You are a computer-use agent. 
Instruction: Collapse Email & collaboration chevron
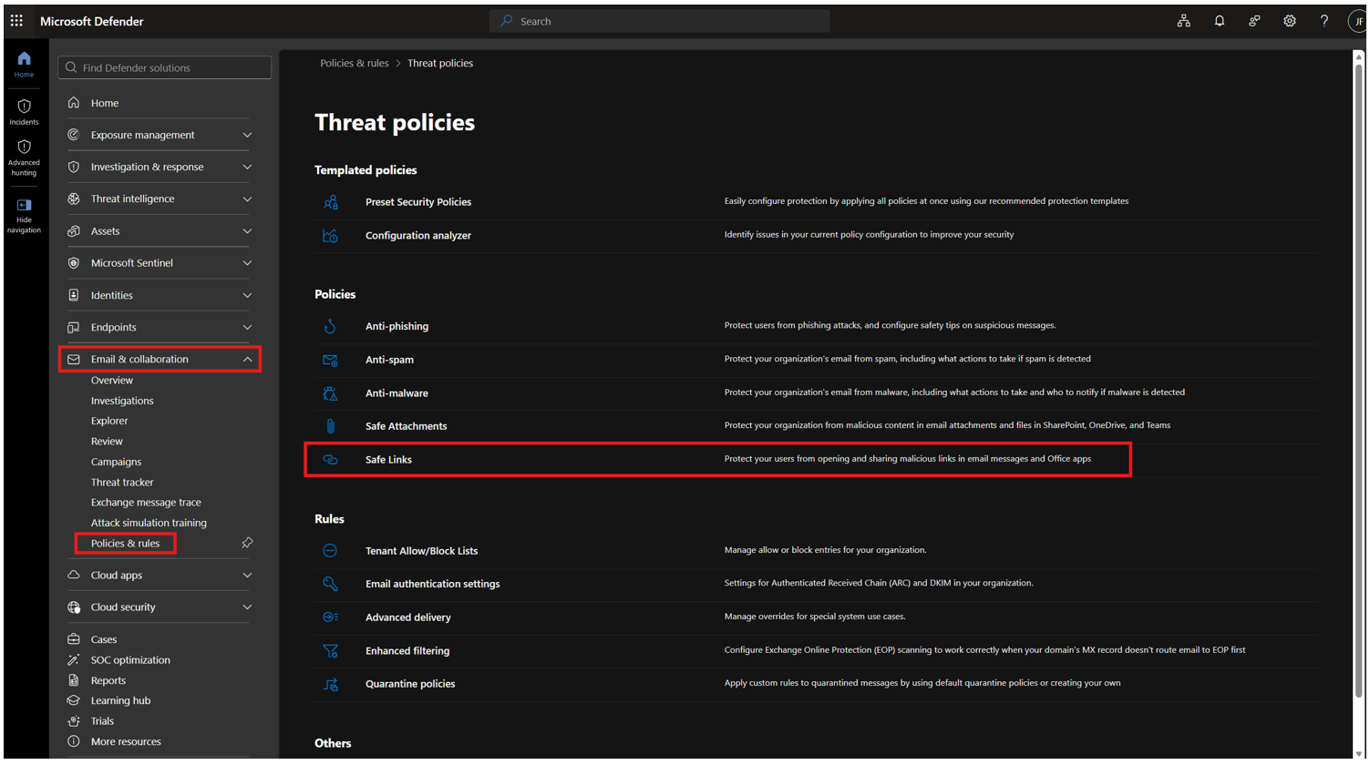(247, 360)
